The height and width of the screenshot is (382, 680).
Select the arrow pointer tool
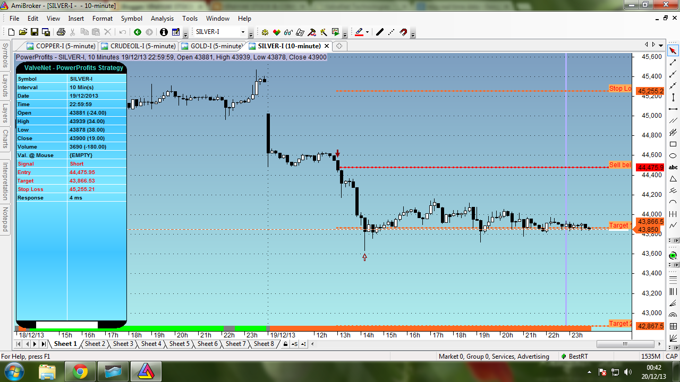point(673,51)
